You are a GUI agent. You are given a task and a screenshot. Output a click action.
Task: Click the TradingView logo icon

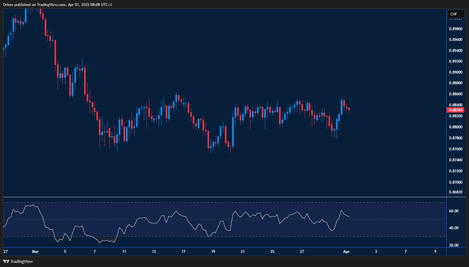tap(6, 261)
